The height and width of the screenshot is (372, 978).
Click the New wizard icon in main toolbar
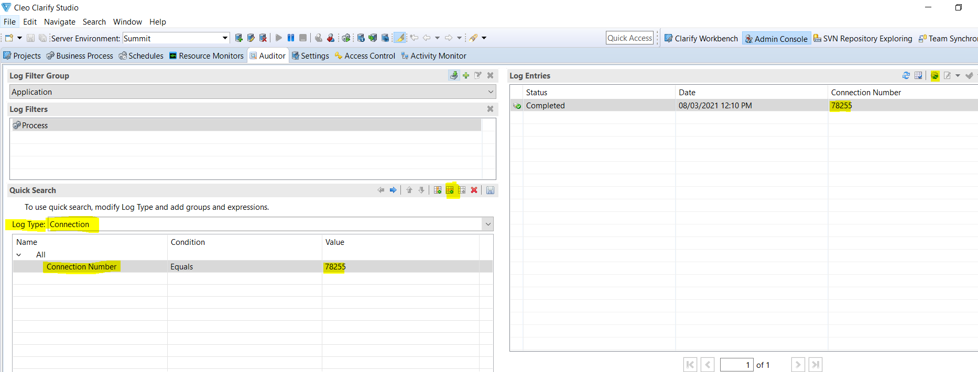(9, 38)
